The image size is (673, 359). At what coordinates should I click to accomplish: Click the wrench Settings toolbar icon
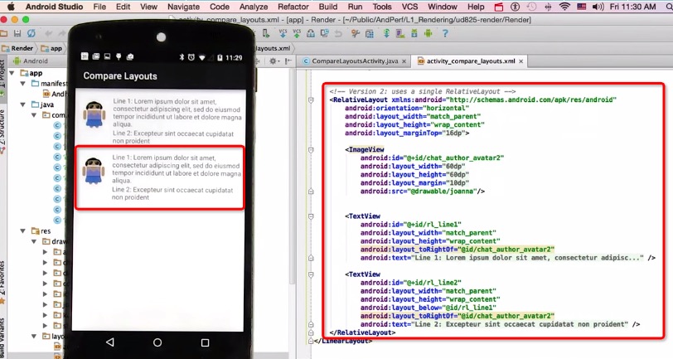(356, 33)
